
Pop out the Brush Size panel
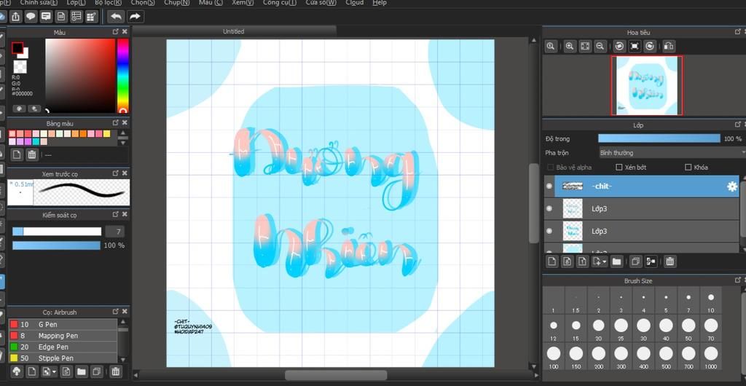coord(739,280)
